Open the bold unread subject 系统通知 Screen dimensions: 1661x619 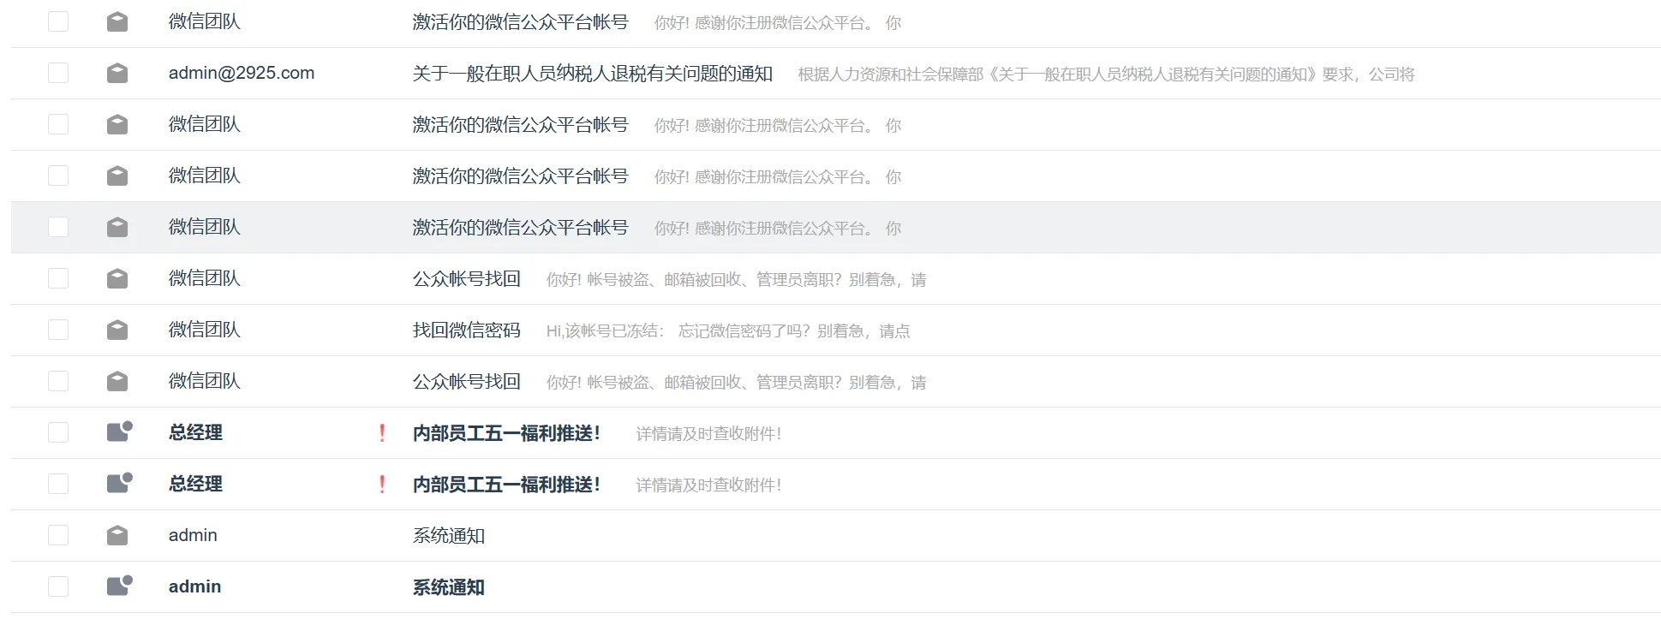tap(449, 587)
